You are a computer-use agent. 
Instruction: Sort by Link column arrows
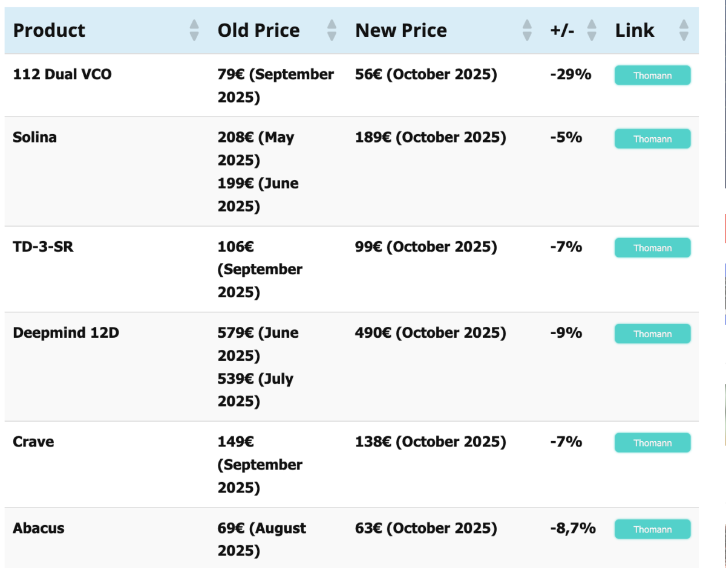click(684, 30)
